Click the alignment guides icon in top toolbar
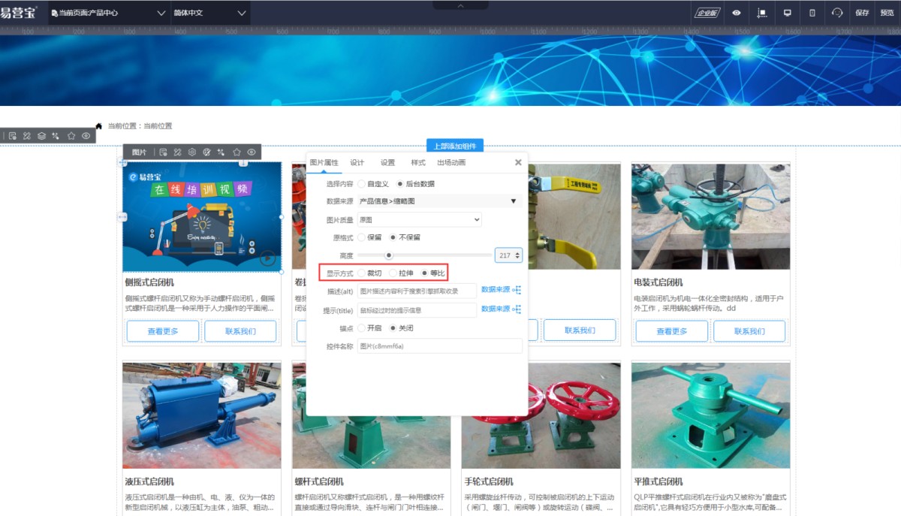The height and width of the screenshot is (516, 901). [x=762, y=13]
